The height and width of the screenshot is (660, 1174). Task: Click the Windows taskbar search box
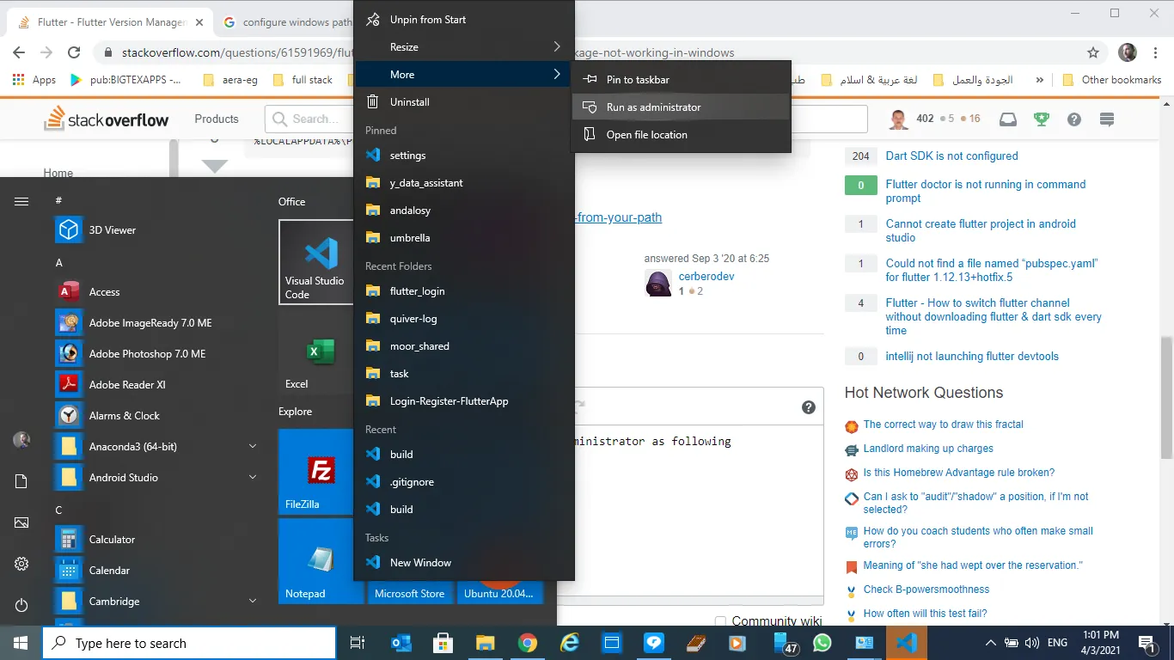(x=189, y=643)
